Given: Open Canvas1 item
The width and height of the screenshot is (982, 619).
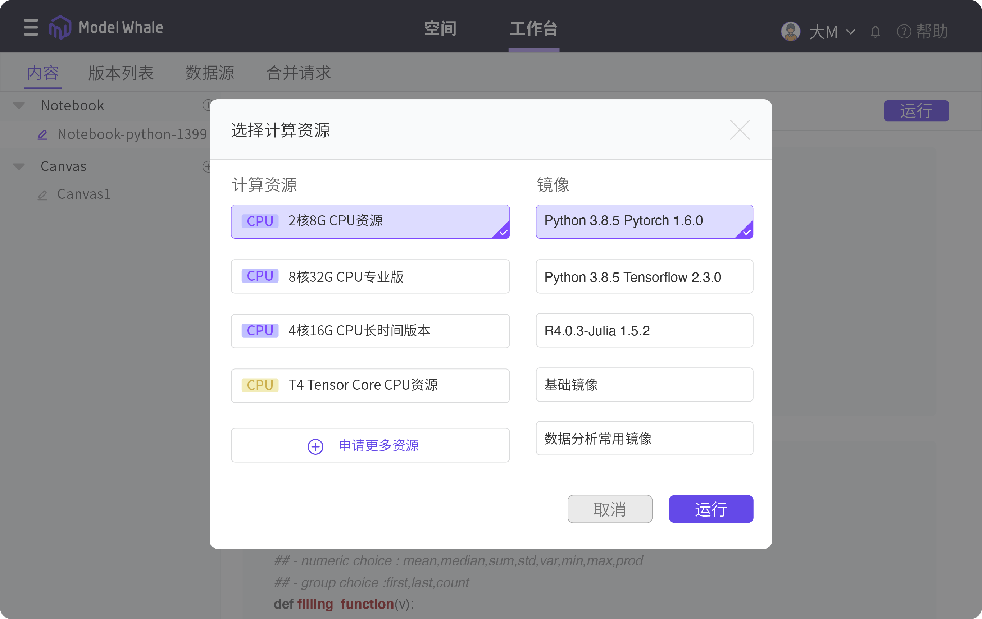Looking at the screenshot, I should pos(84,194).
